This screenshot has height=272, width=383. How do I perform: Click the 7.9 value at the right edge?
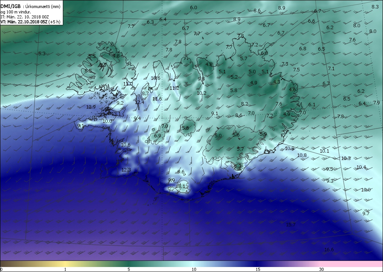coord(376,102)
